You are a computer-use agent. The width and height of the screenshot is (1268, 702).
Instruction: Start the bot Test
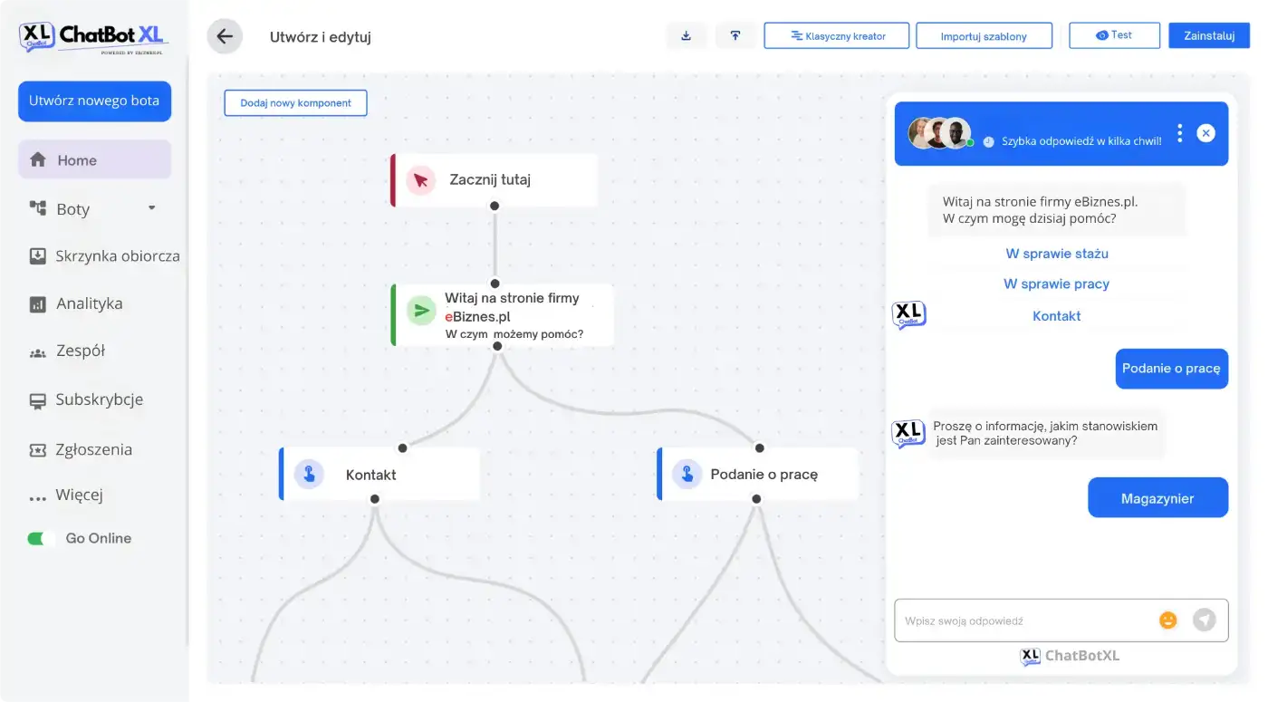pos(1114,35)
